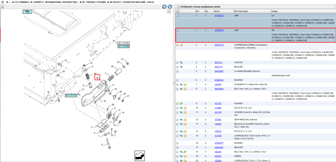Screen dimensions: 336x162
Task: Click the splitter handle between diagram and parts list
Action: [x=174, y=83]
